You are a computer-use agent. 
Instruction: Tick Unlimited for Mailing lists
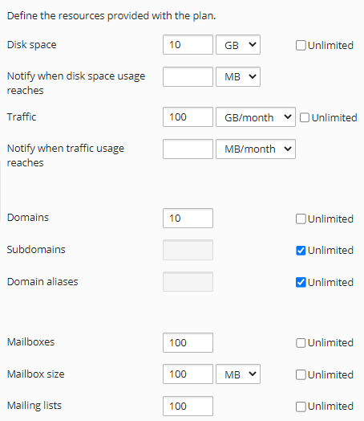301,407
